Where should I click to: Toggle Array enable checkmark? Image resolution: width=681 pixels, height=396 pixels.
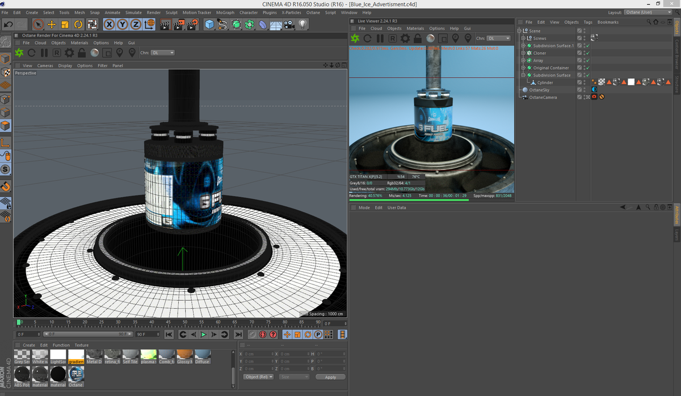point(587,61)
